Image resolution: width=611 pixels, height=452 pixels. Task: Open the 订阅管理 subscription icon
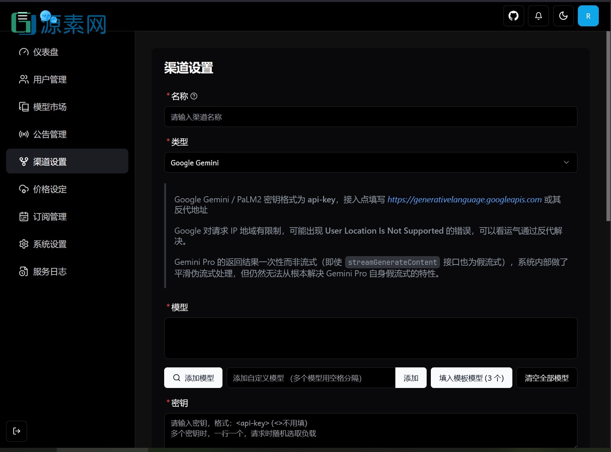click(24, 216)
